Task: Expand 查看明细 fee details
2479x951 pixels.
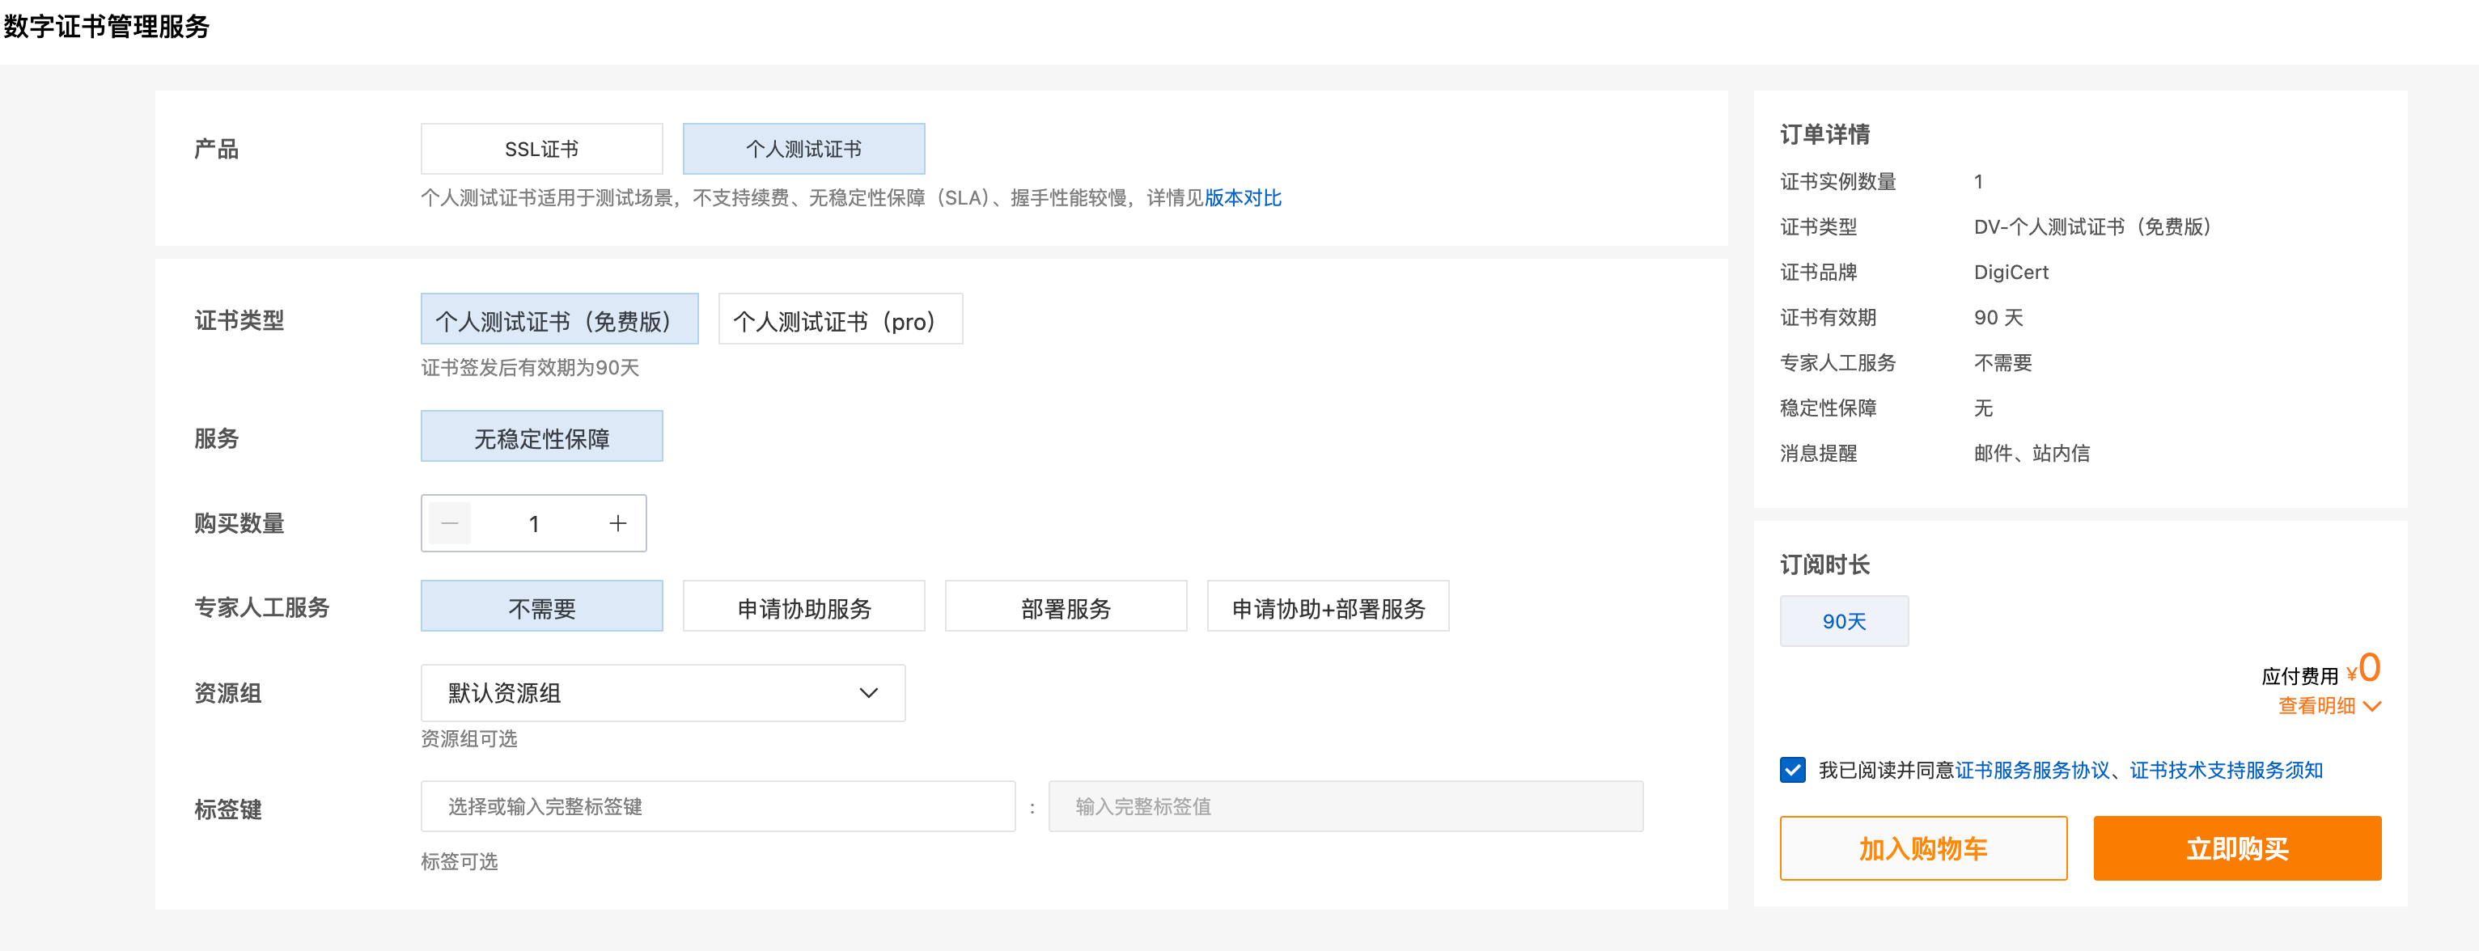Action: (2316, 707)
